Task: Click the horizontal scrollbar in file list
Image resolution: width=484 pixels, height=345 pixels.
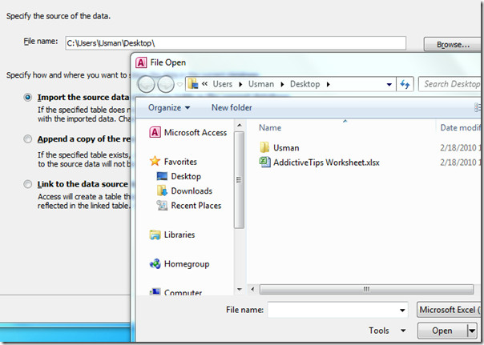Action: click(x=366, y=289)
